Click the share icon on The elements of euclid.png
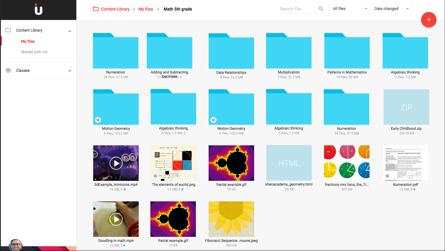 155,176
